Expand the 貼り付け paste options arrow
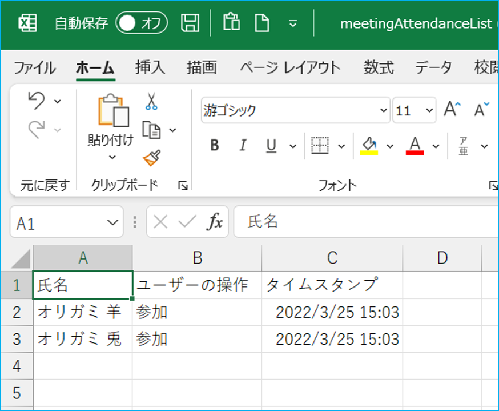Image resolution: width=499 pixels, height=411 pixels. point(112,157)
